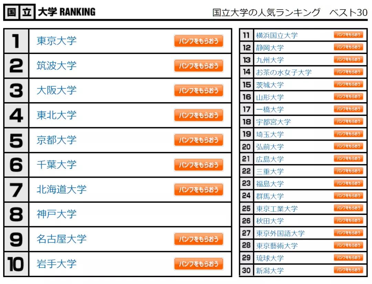Click the お茶の水女子大学 link
Viewport: 372px width, 284px height.
point(283,73)
